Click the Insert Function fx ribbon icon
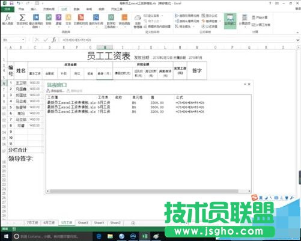The image size is (301, 241). pos(8,19)
